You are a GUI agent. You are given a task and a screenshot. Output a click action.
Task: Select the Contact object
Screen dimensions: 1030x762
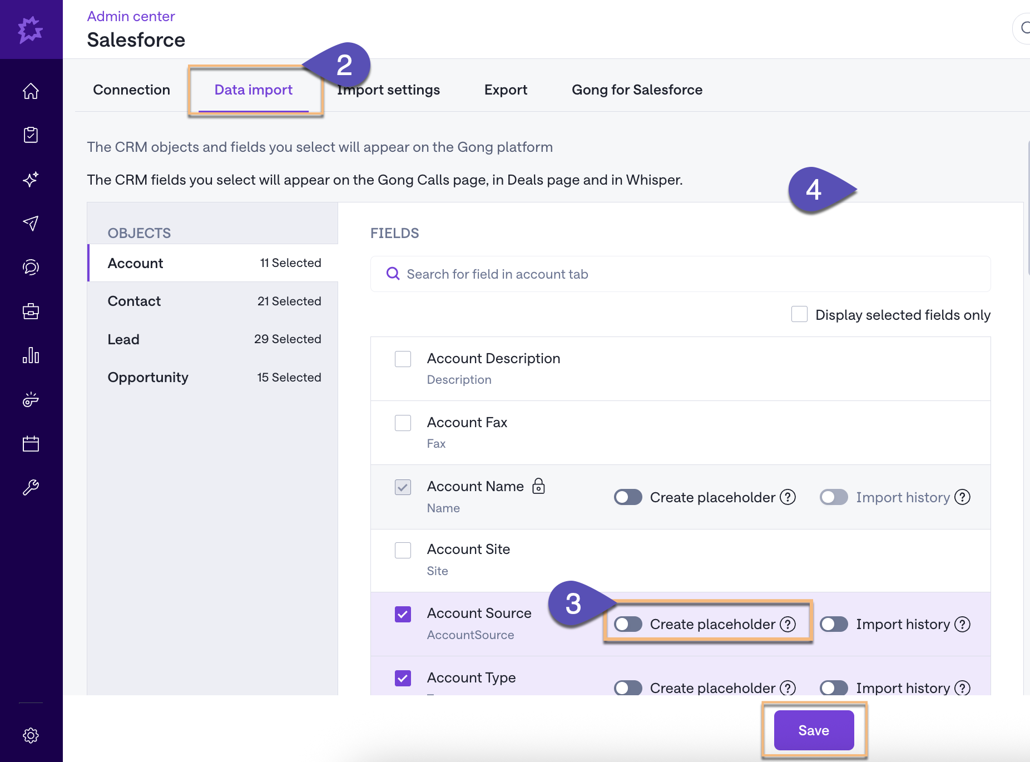point(213,301)
